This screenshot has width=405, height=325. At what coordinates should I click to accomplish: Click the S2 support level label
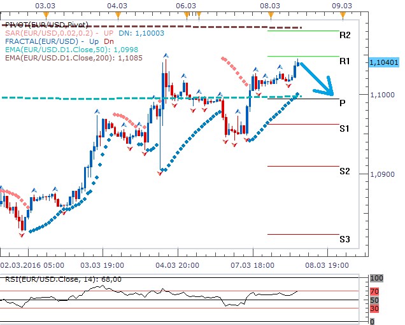point(345,171)
